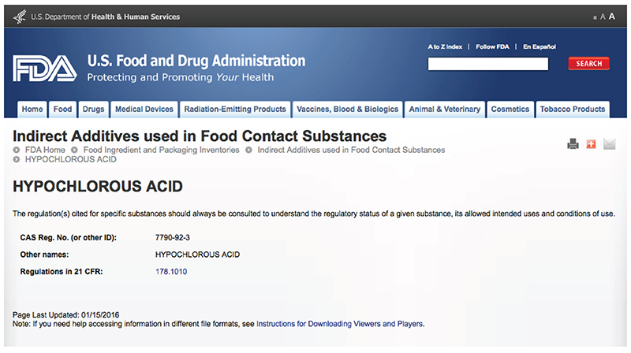The height and width of the screenshot is (353, 631).
Task: Go to the Cosmetics tab
Action: coord(510,110)
